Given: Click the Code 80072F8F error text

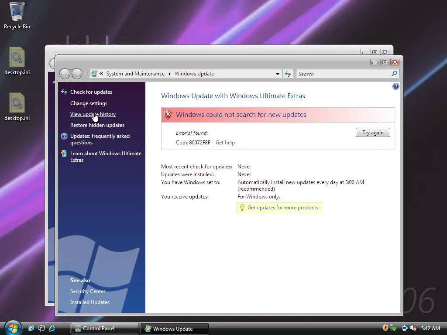Looking at the screenshot, I should [x=193, y=143].
